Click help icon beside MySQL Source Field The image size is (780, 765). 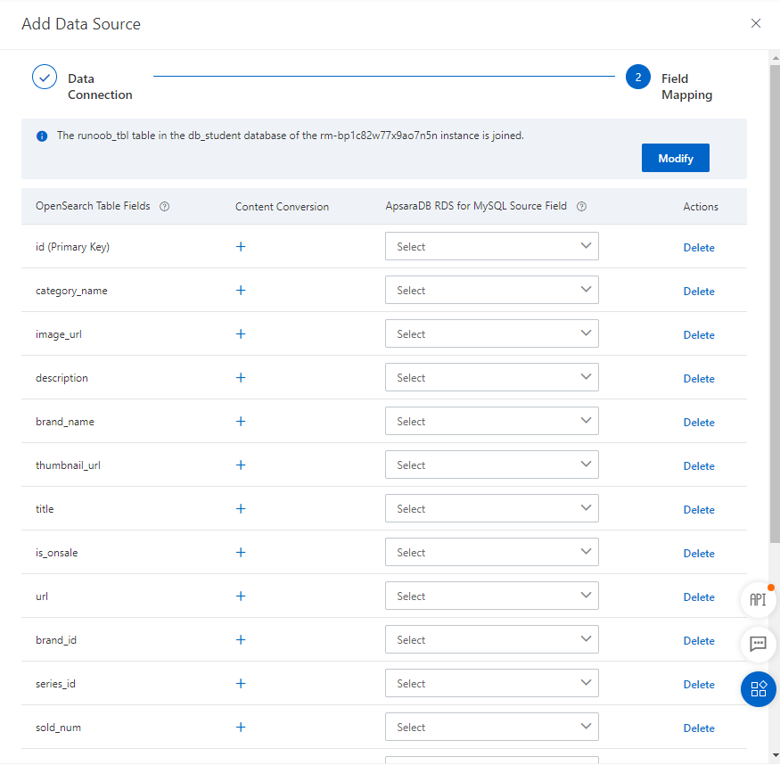581,207
